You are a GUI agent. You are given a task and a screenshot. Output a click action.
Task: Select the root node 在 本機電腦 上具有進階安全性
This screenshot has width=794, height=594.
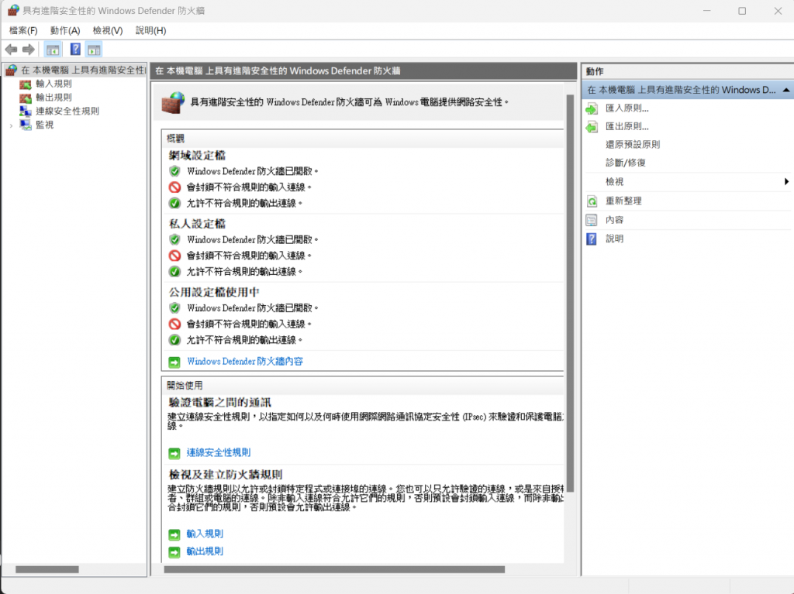click(x=83, y=70)
